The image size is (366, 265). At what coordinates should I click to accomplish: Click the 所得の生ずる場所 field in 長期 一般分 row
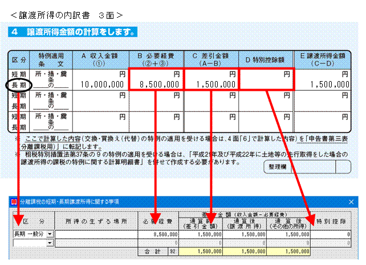(96, 234)
